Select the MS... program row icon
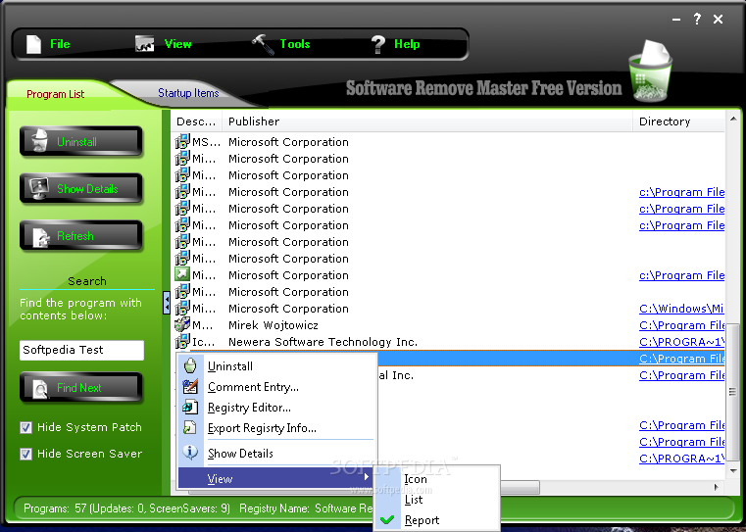Image resolution: width=746 pixels, height=532 pixels. click(x=182, y=142)
